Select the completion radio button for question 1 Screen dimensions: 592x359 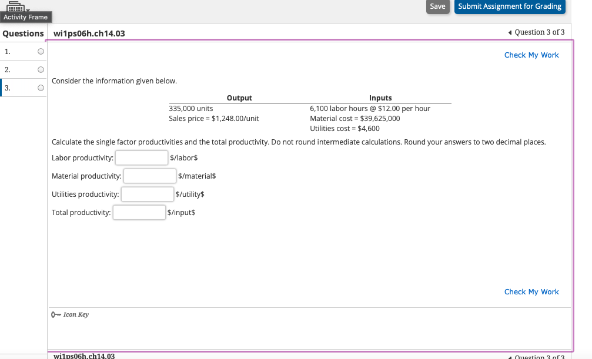click(x=40, y=51)
